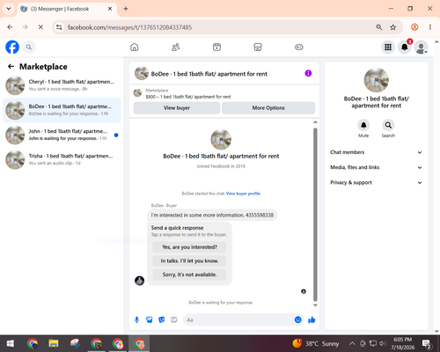440x352 pixels.
Task: Send a thumbs-up like
Action: 312,319
